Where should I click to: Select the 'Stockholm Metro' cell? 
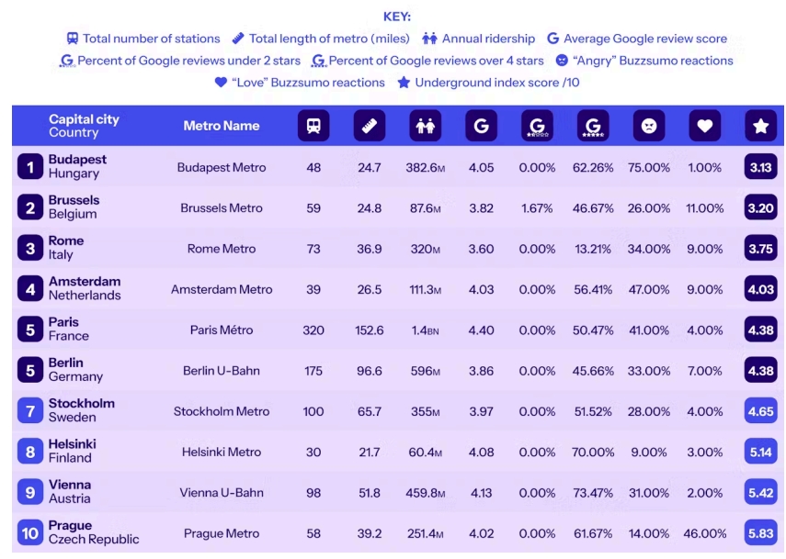pyautogui.click(x=221, y=411)
